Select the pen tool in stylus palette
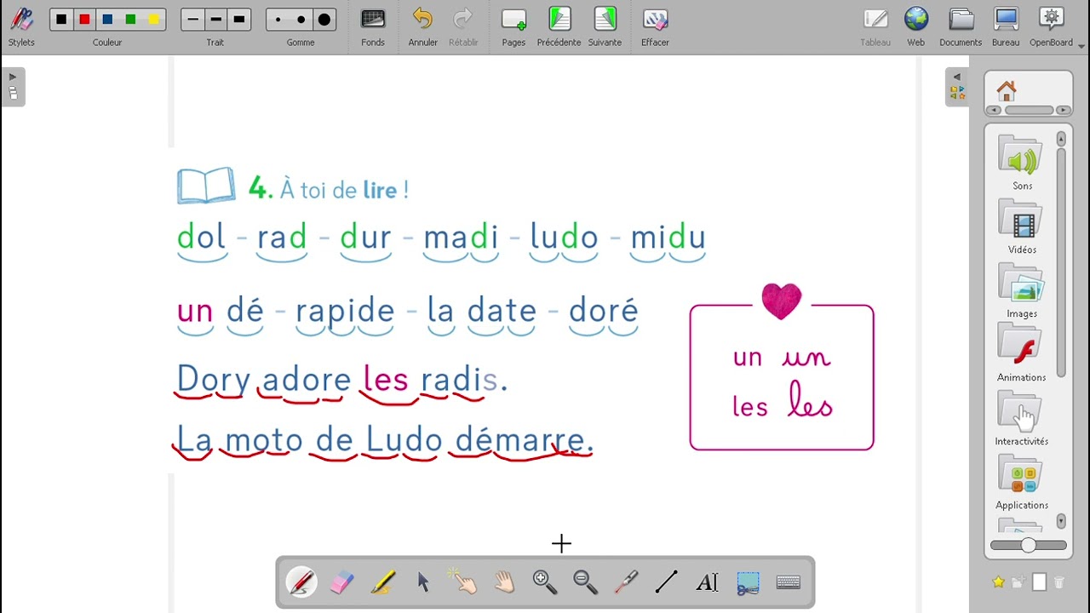This screenshot has width=1090, height=613. click(301, 582)
